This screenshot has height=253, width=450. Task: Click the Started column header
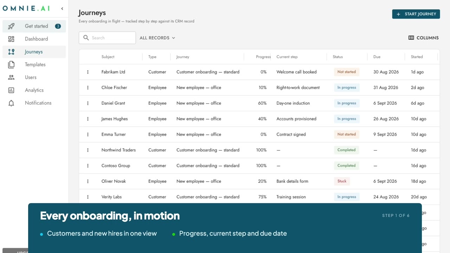417,57
